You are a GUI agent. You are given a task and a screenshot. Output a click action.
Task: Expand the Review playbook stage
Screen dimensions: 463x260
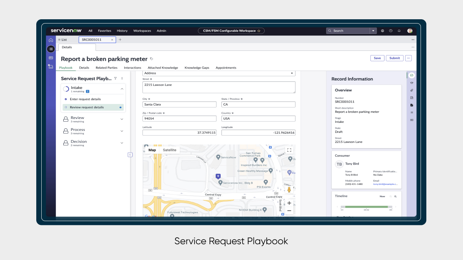coord(122,119)
